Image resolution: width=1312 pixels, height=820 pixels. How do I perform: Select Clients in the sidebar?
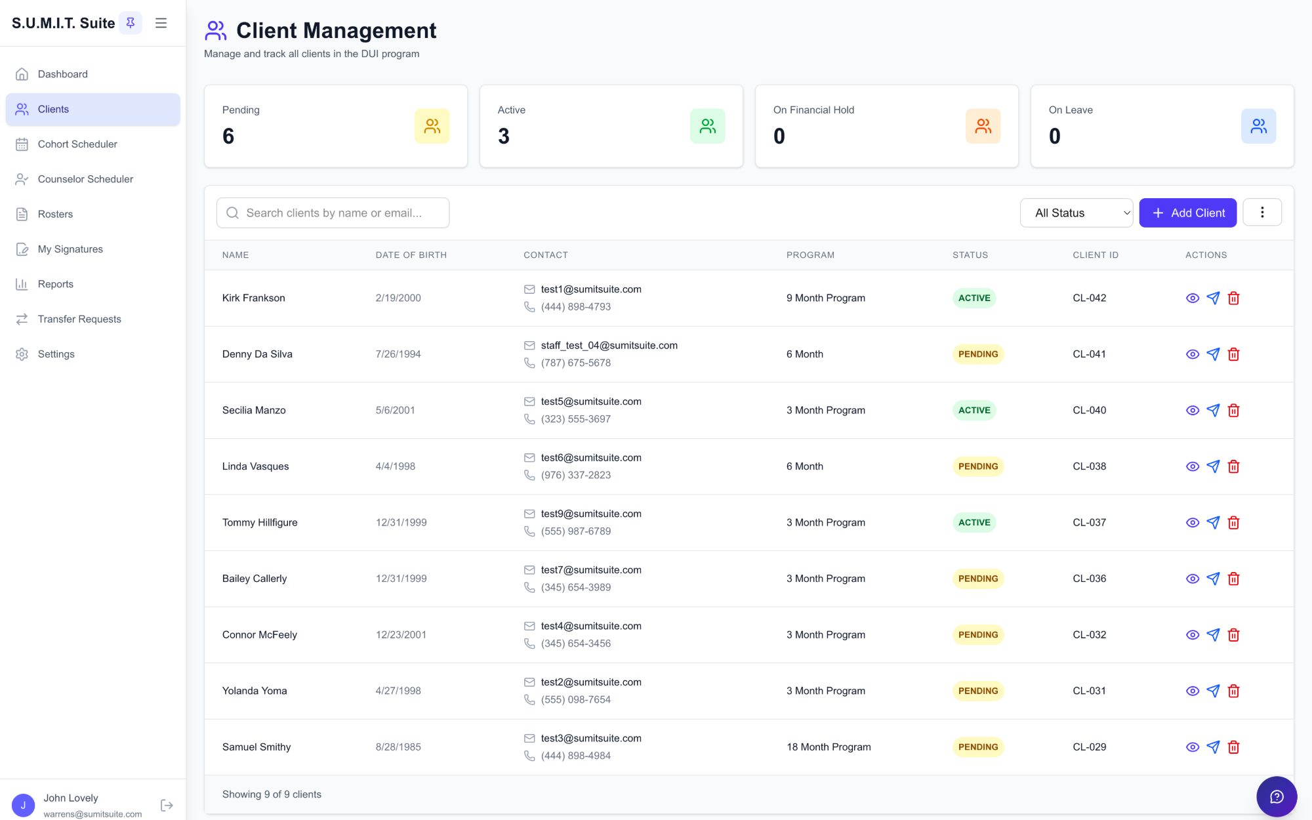pos(92,109)
